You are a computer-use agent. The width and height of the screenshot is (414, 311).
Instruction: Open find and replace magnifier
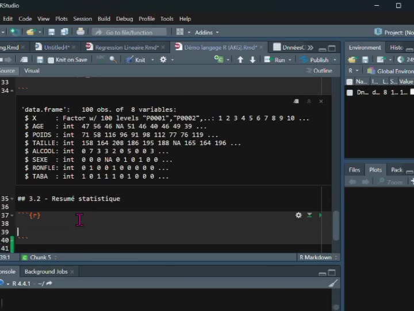pos(113,59)
